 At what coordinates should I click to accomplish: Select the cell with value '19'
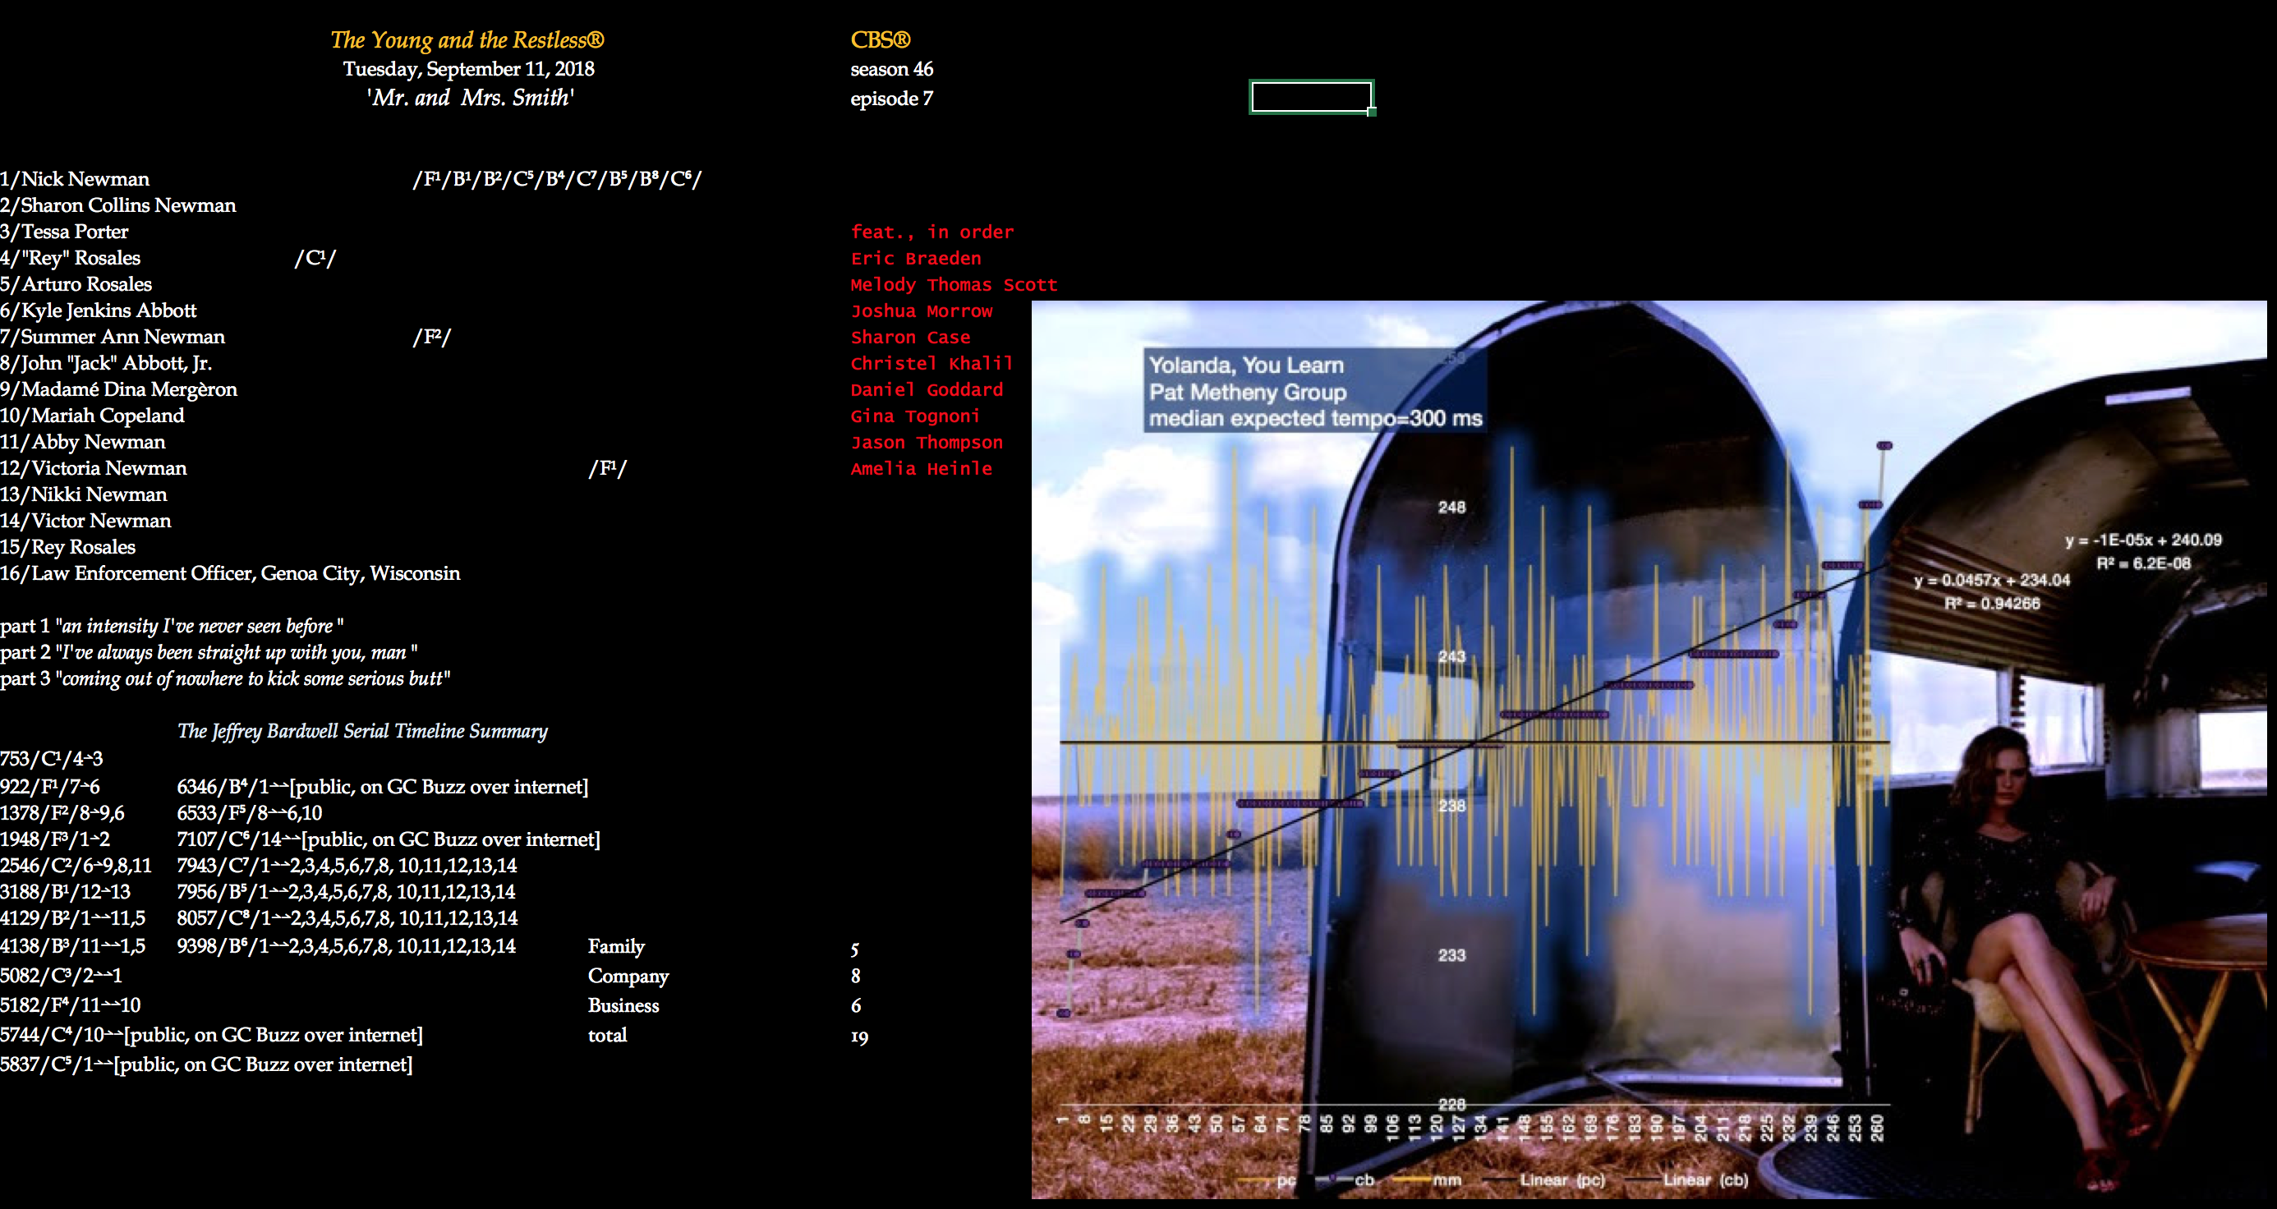click(859, 1037)
